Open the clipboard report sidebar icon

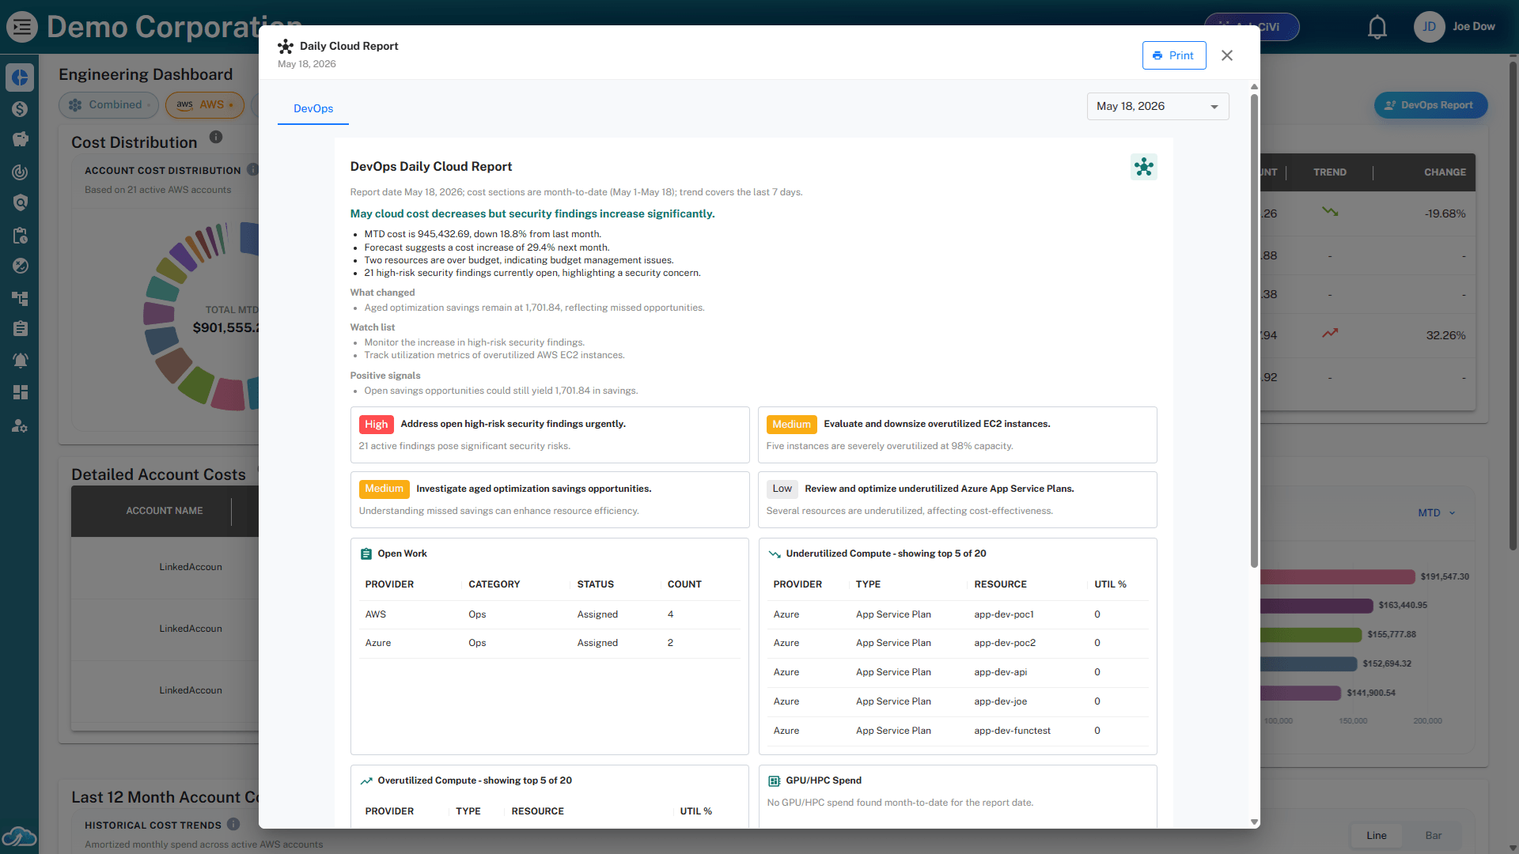tap(20, 329)
